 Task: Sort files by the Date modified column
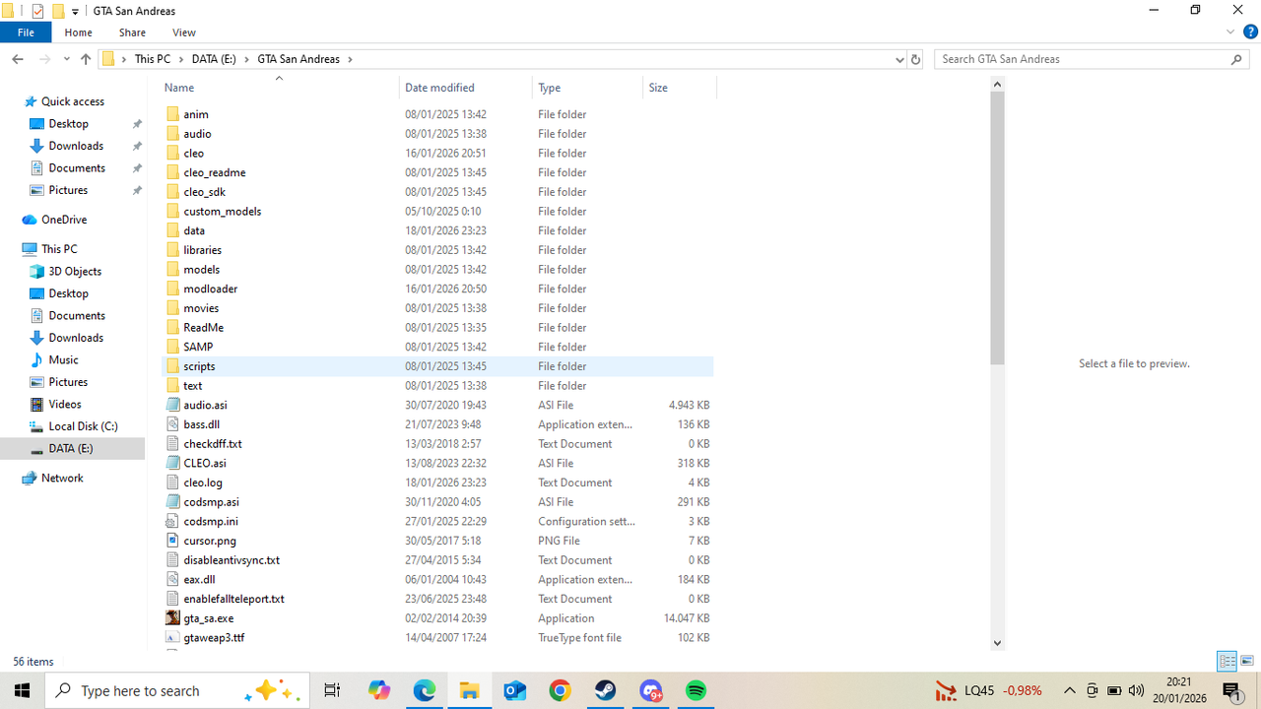pyautogui.click(x=465, y=88)
